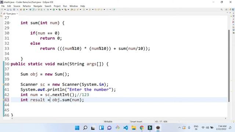The width and height of the screenshot is (235, 132).
Task: Click the New Java Package toolbar icon
Action: 21,10
